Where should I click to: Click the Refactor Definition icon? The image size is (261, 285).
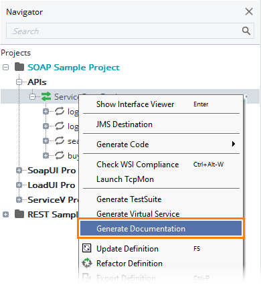(x=87, y=263)
